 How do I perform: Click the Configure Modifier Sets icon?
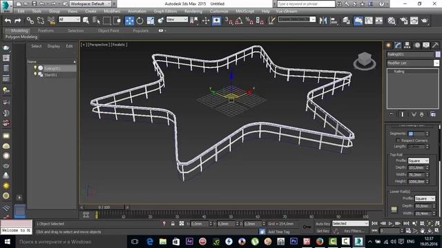coord(433,114)
